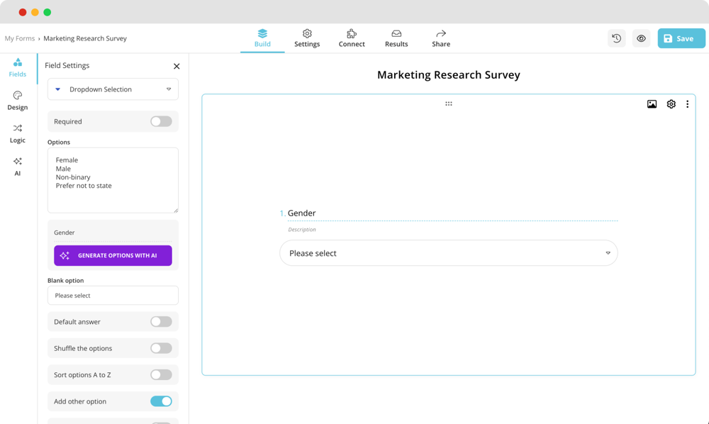The image size is (709, 424).
Task: Click the version history icon
Action: coord(616,38)
